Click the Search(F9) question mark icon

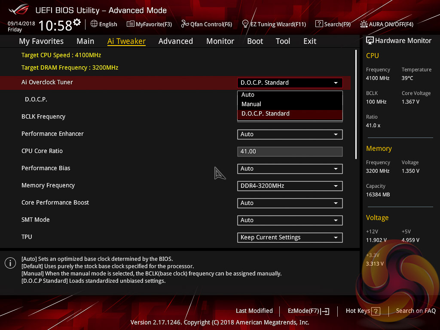319,24
